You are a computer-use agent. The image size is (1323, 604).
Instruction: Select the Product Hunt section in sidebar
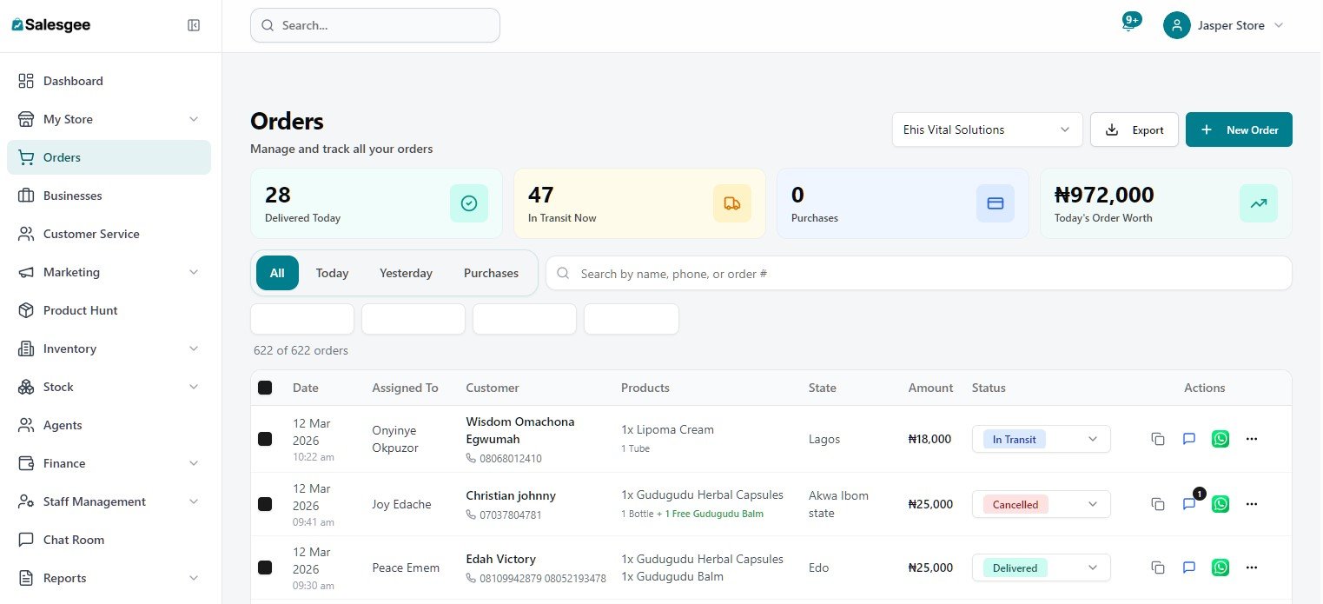point(80,310)
